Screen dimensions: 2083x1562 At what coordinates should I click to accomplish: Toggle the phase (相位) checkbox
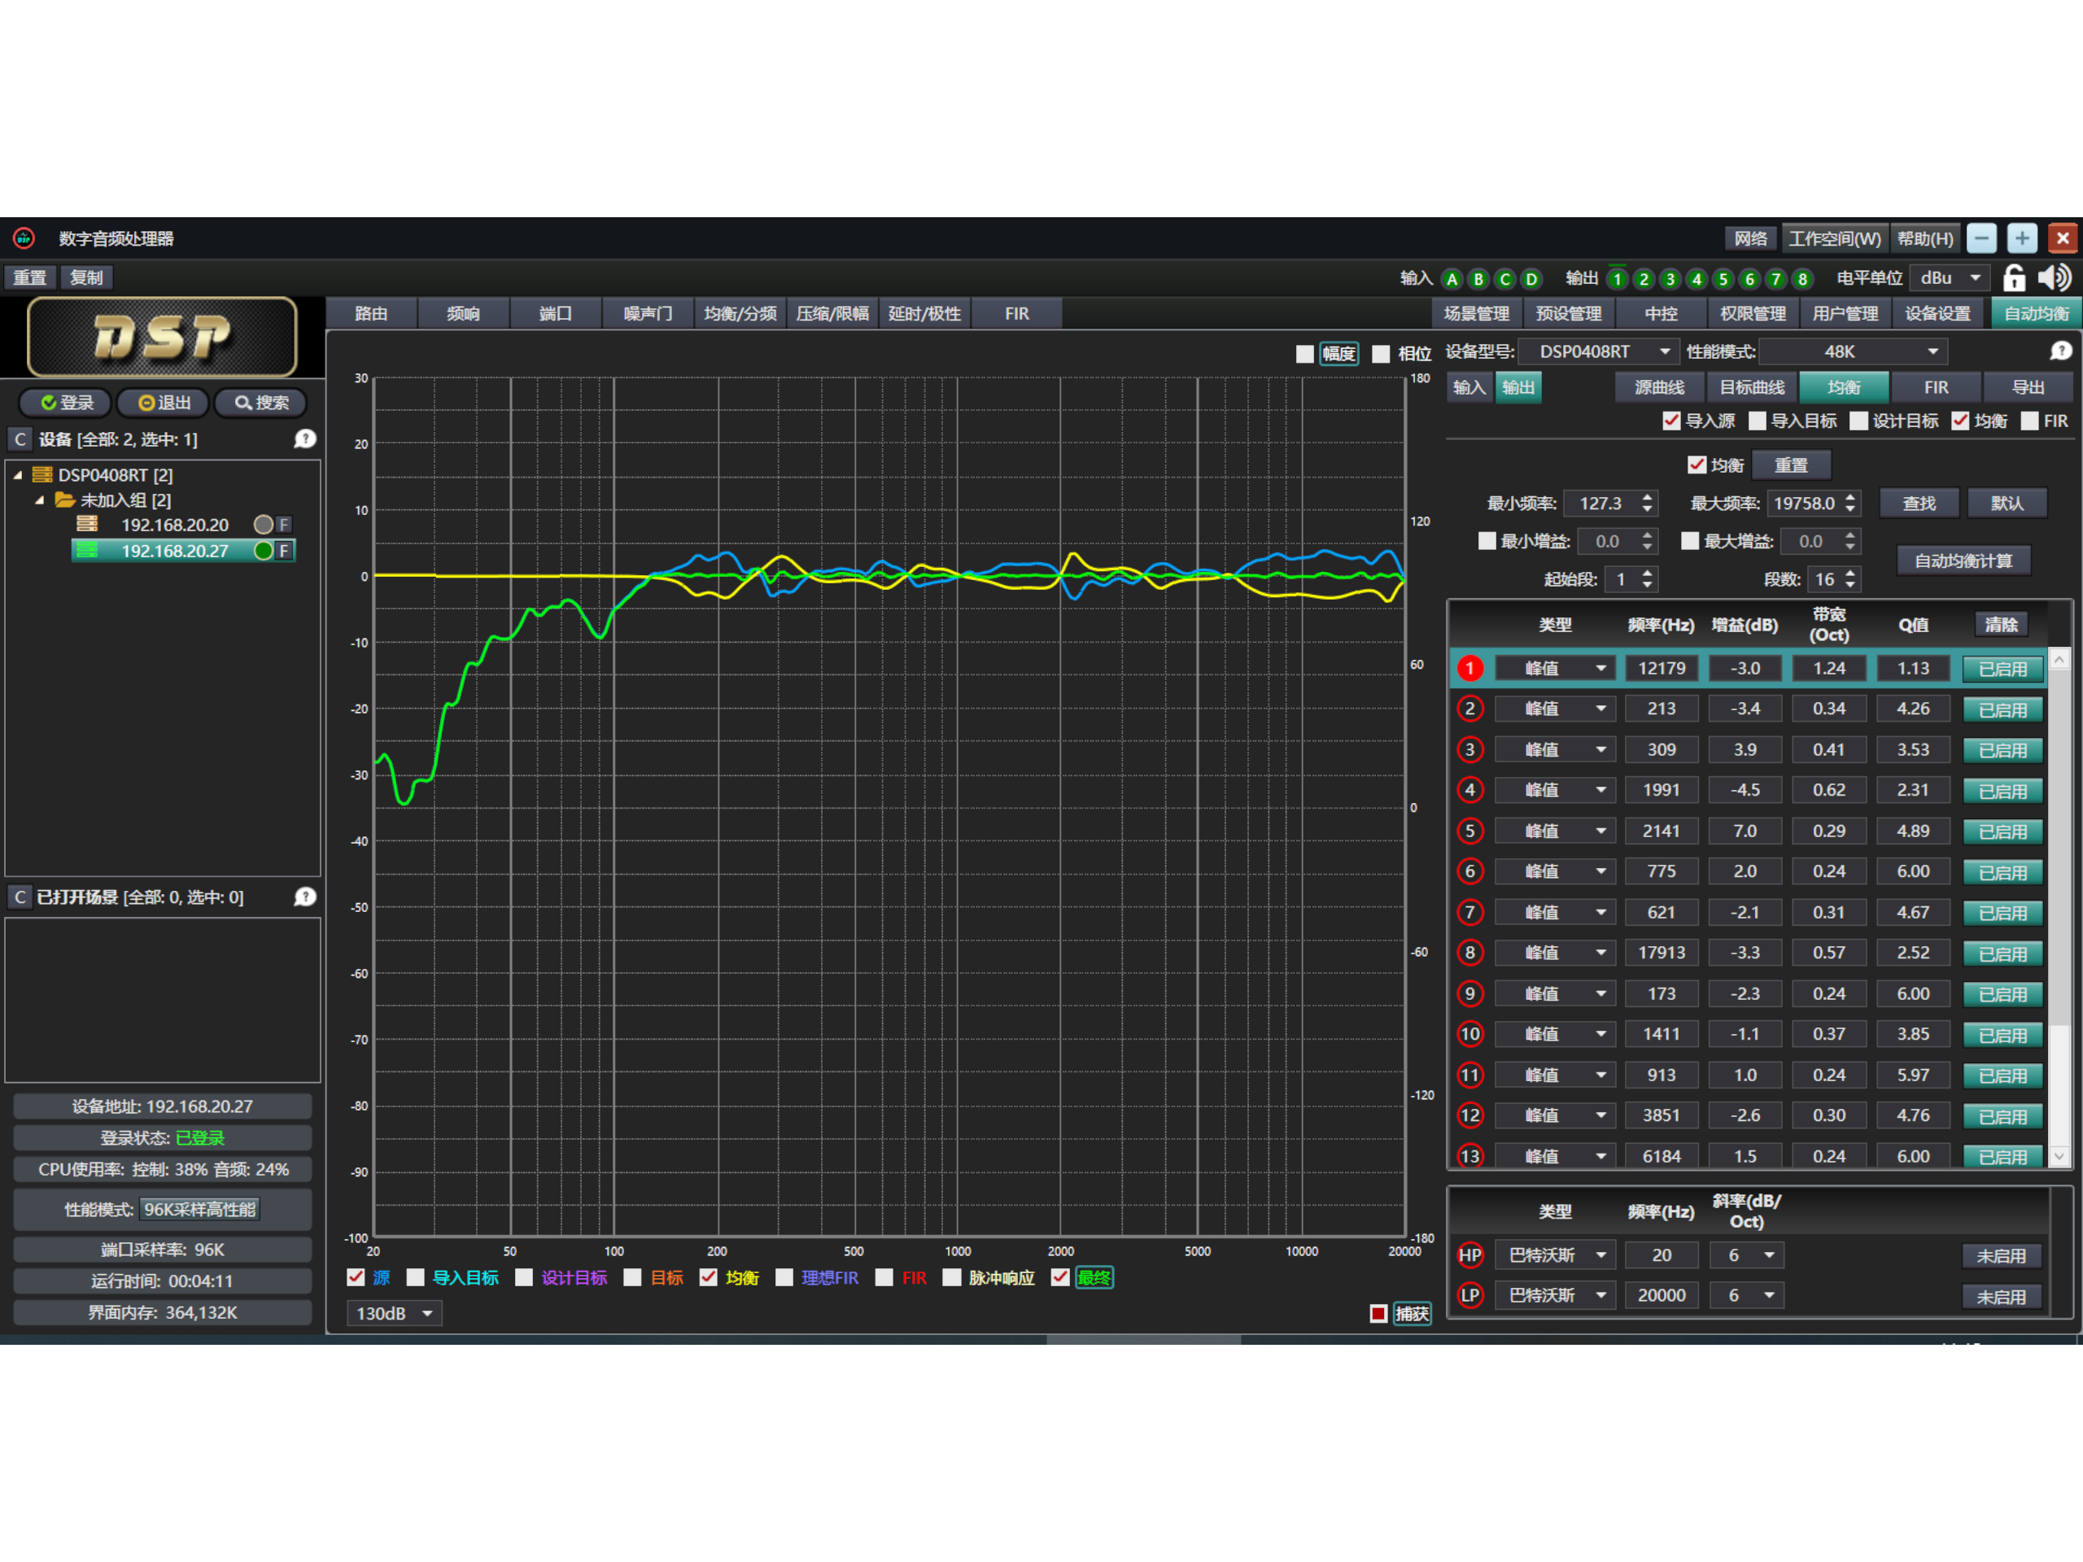(x=1382, y=354)
